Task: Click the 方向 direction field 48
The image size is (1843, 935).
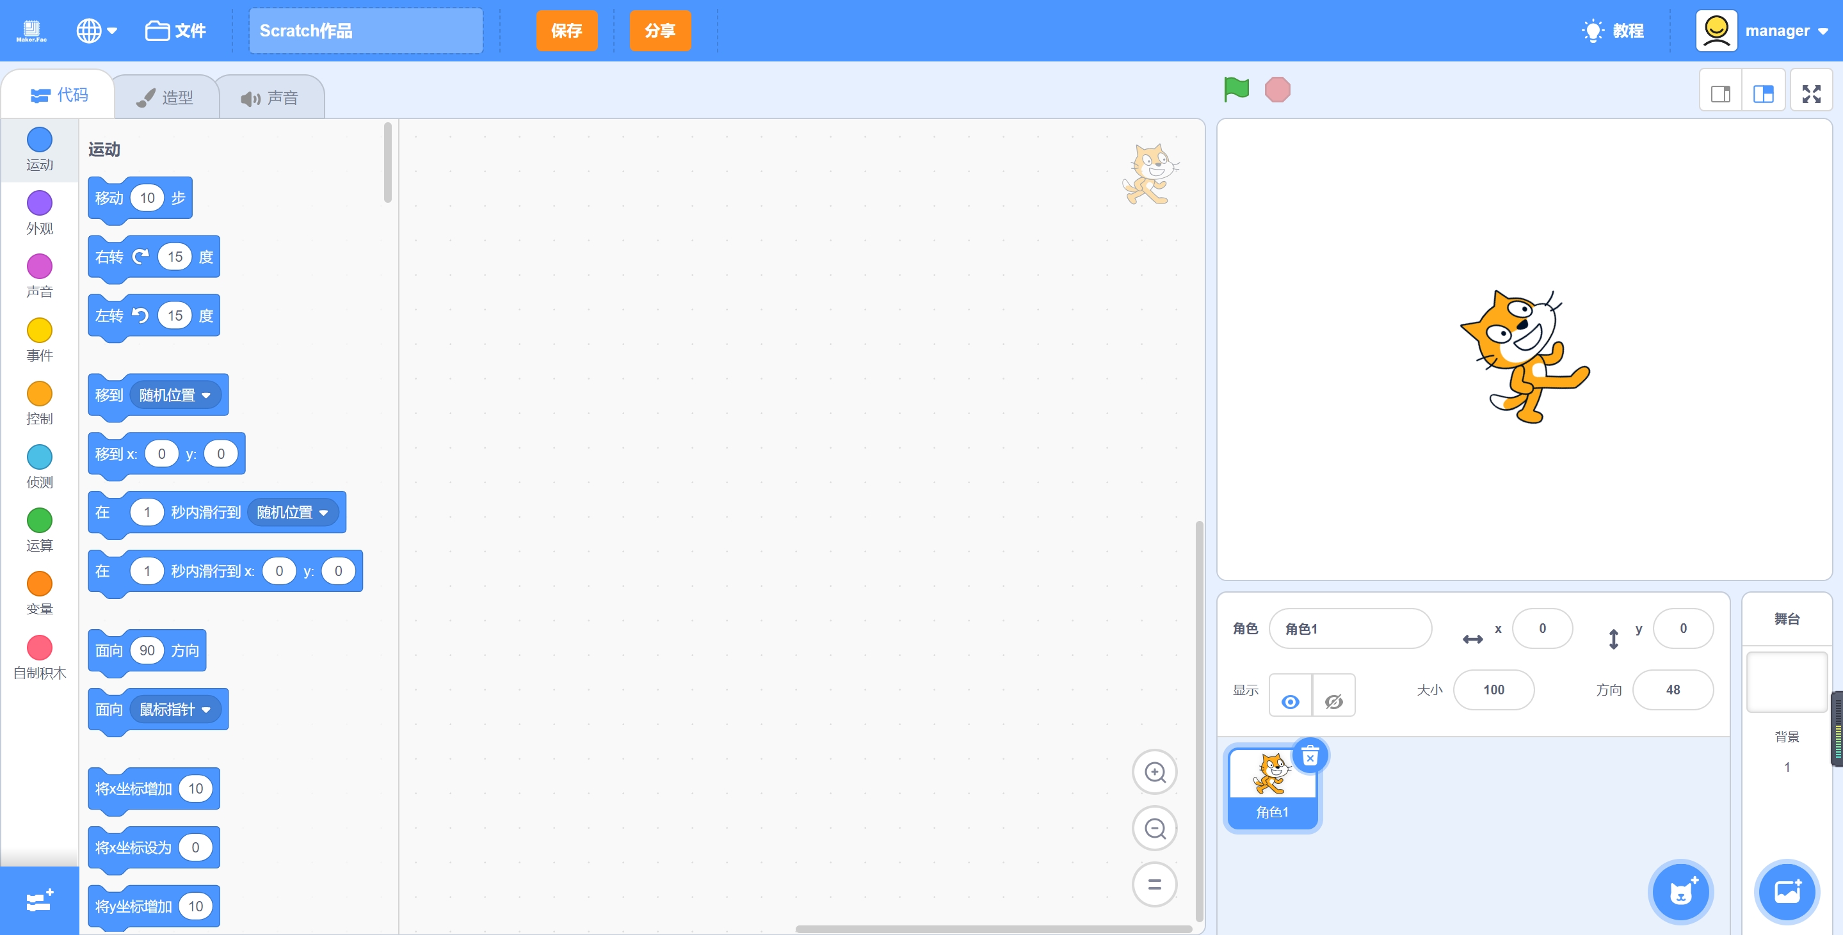Action: coord(1673,691)
